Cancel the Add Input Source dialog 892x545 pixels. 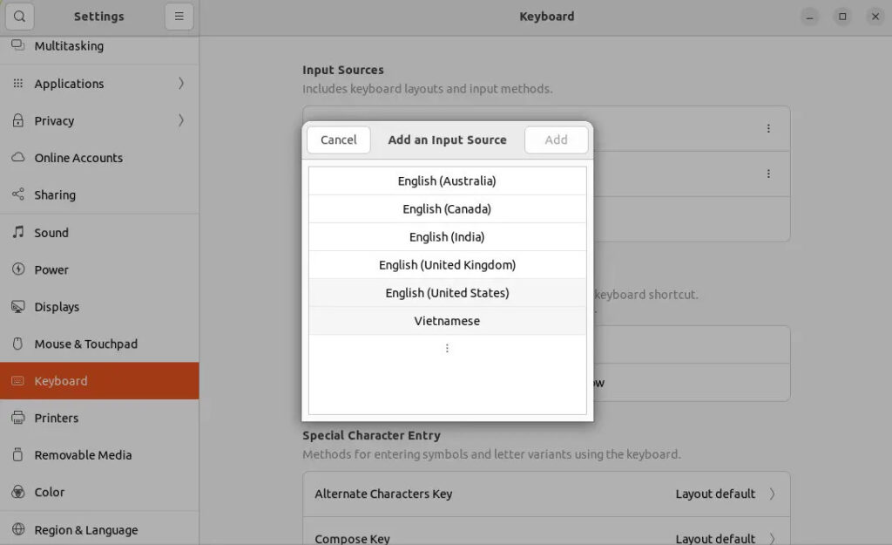[338, 140]
